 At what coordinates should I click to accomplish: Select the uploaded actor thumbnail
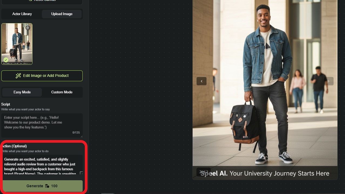pyautogui.click(x=17, y=43)
